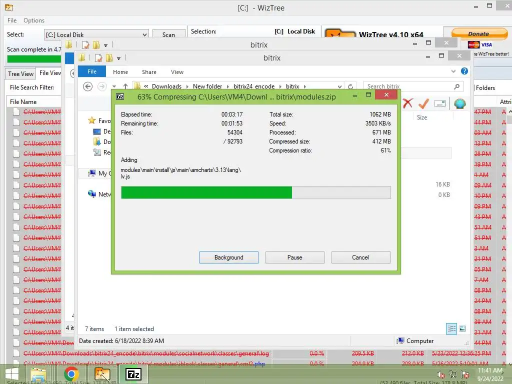Switch to the Share ribbon tab
512x384 pixels.
pyautogui.click(x=149, y=72)
